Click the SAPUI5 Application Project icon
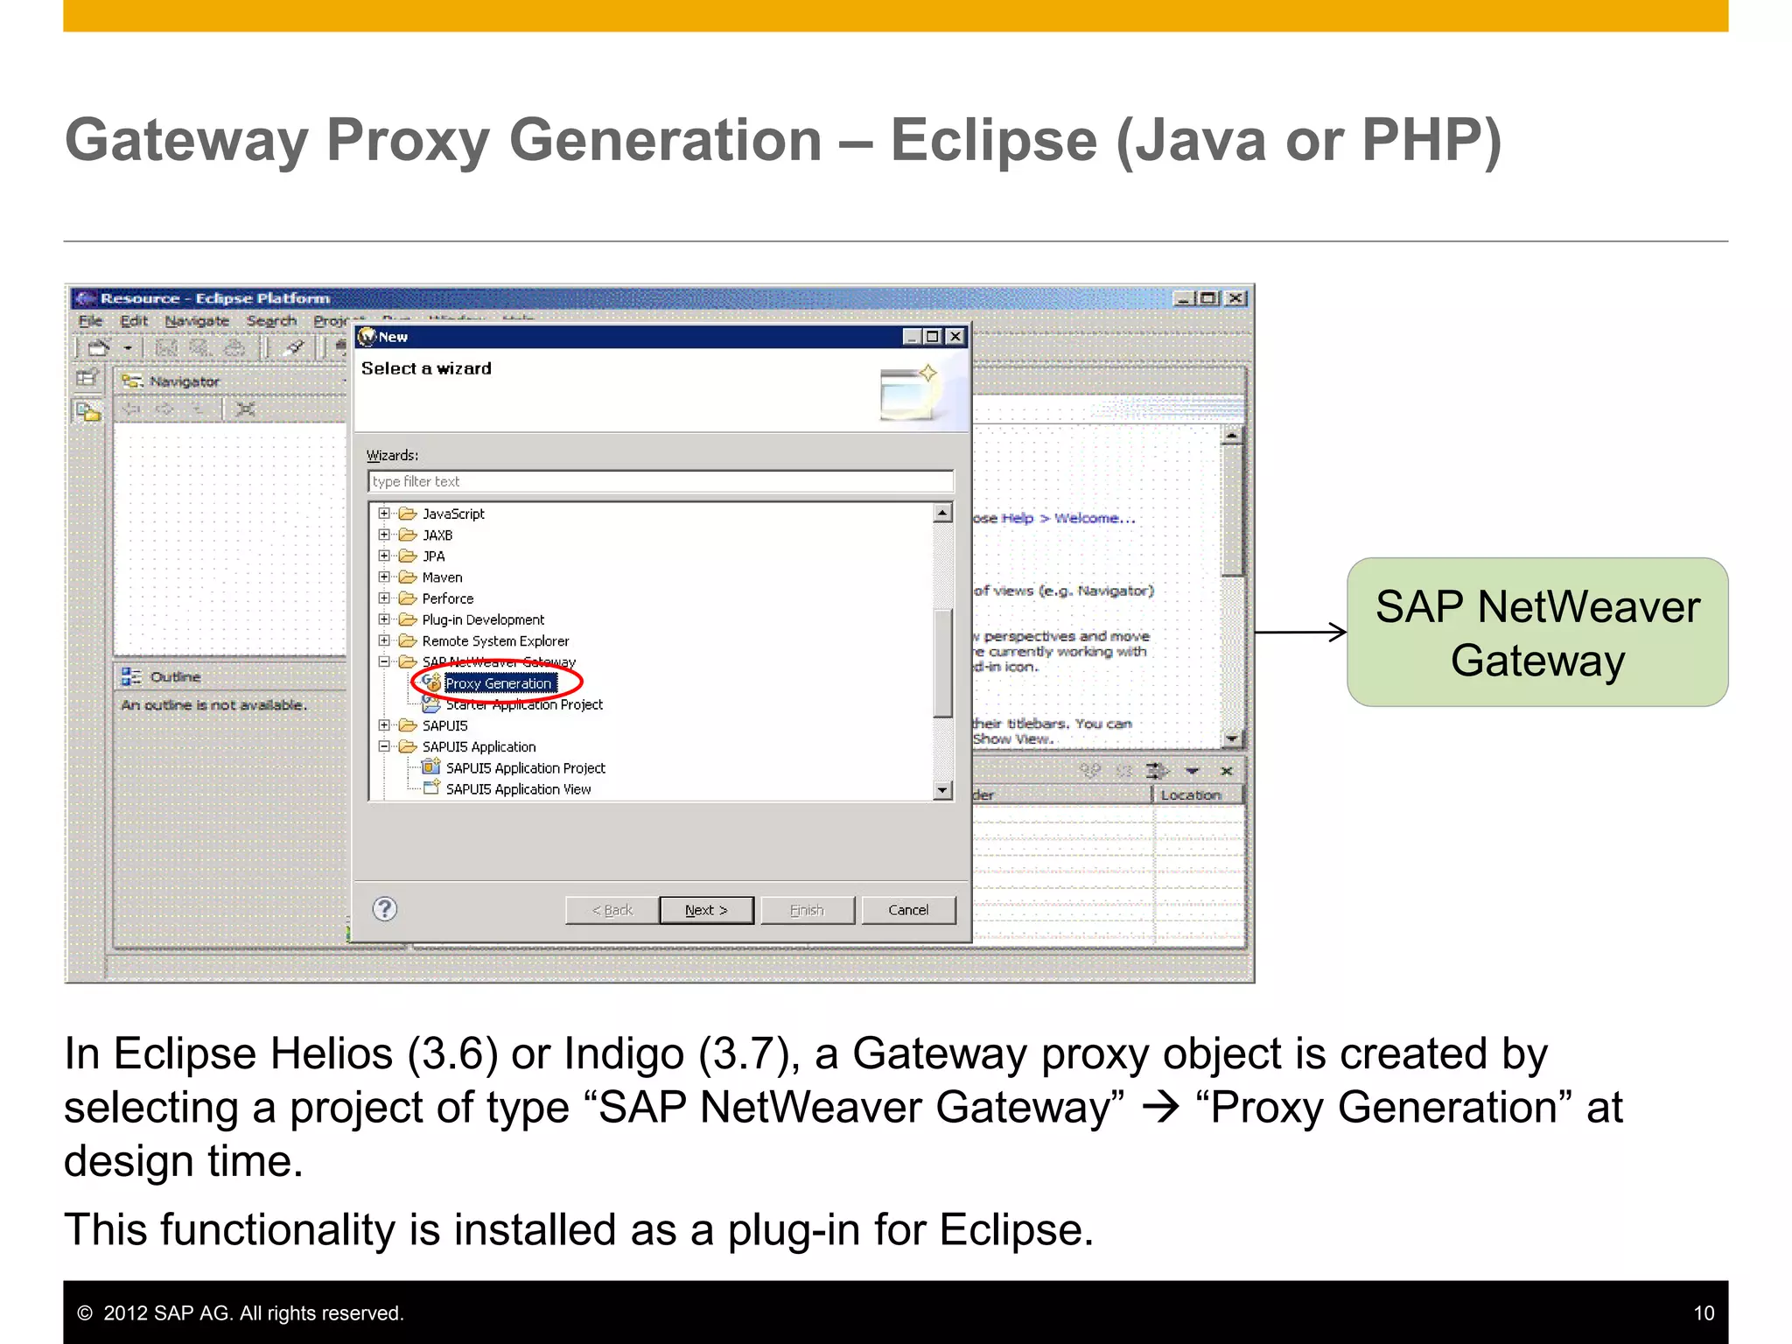 [x=430, y=767]
